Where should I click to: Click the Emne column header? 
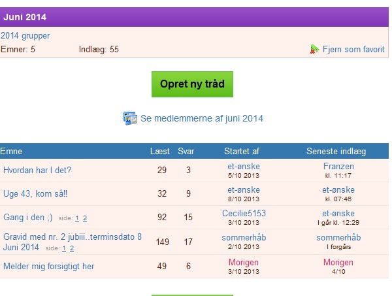pyautogui.click(x=11, y=151)
